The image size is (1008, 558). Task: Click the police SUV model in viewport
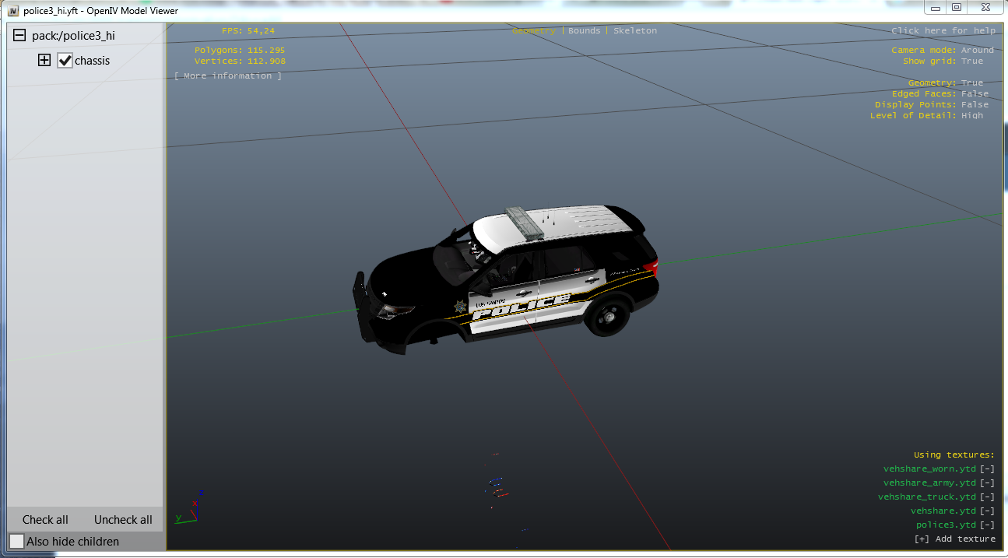point(506,280)
